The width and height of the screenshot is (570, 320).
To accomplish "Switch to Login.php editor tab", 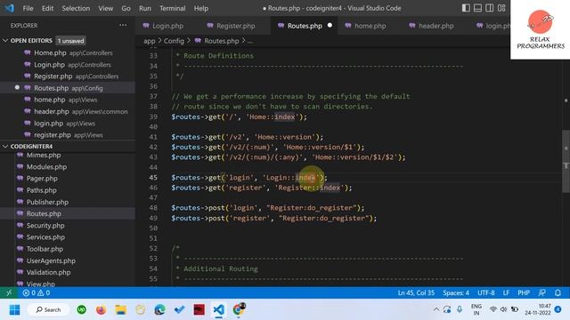I will coord(167,26).
